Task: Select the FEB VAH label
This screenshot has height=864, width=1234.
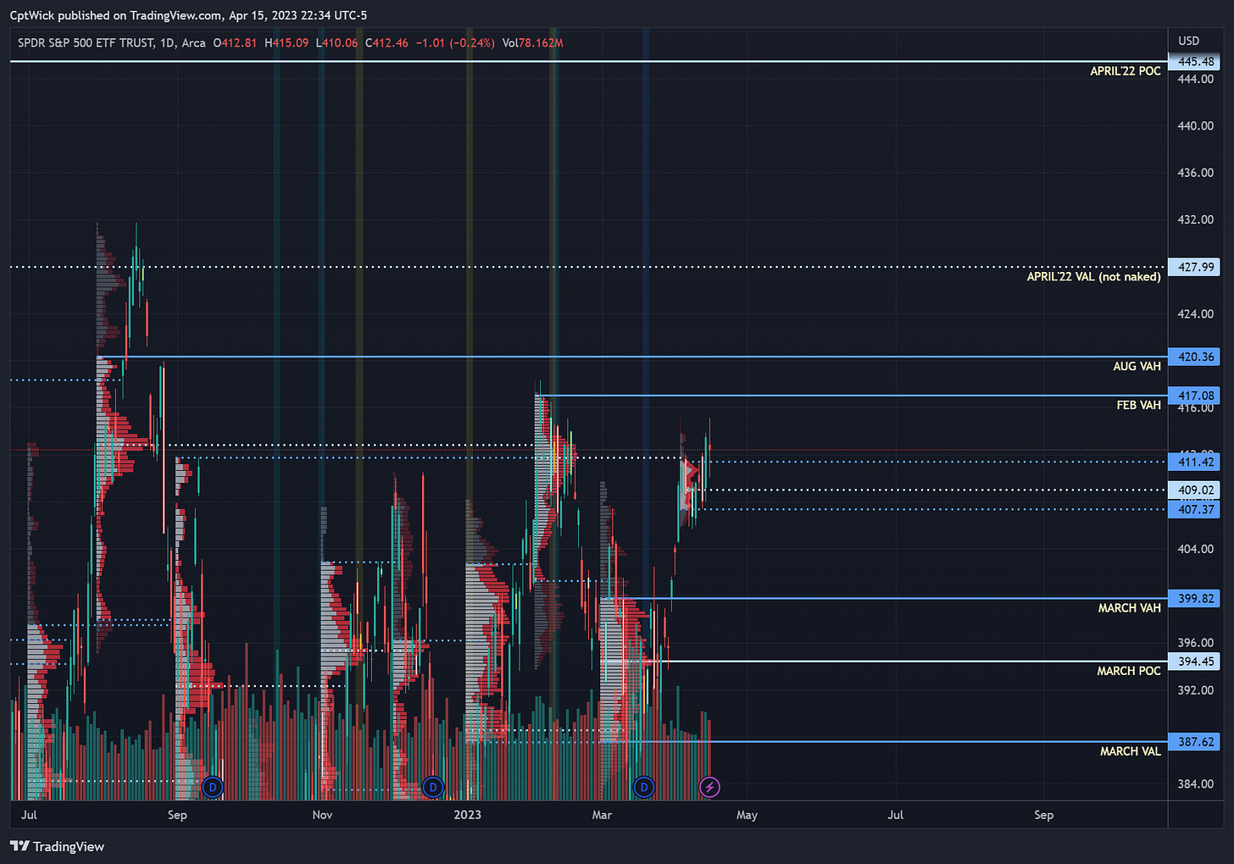Action: 1138,406
